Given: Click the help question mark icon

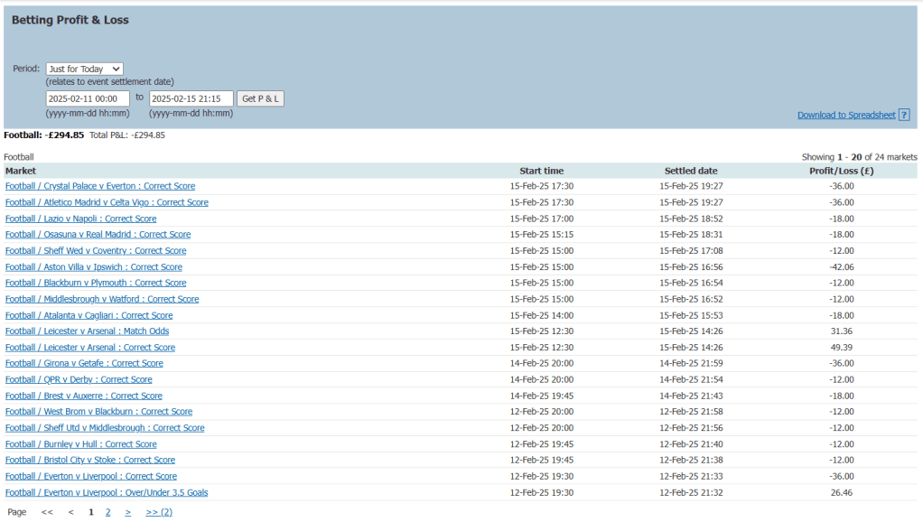Looking at the screenshot, I should coord(904,115).
